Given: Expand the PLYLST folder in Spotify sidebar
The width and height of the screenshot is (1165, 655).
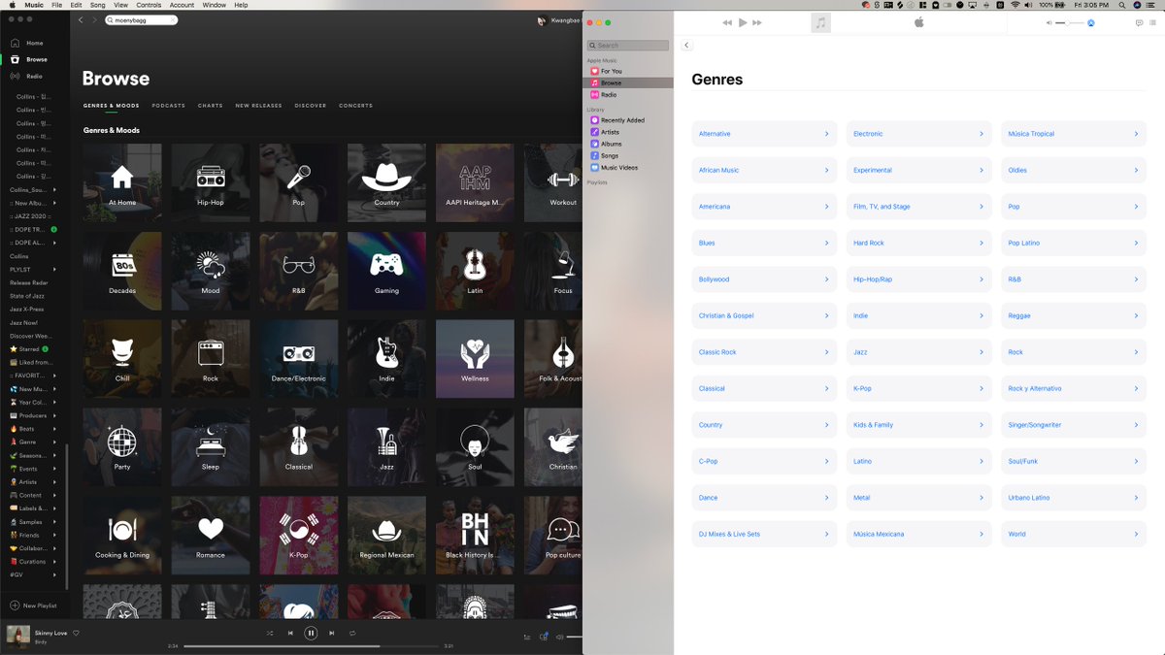Looking at the screenshot, I should pyautogui.click(x=54, y=269).
